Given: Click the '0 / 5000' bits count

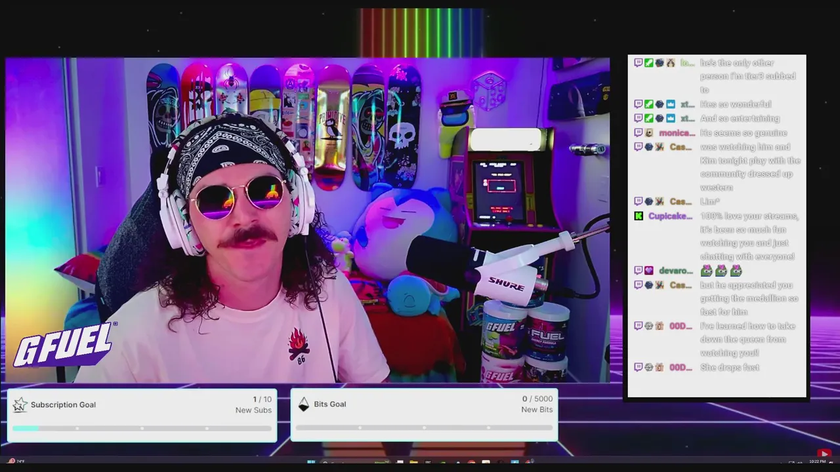Looking at the screenshot, I should point(537,399).
